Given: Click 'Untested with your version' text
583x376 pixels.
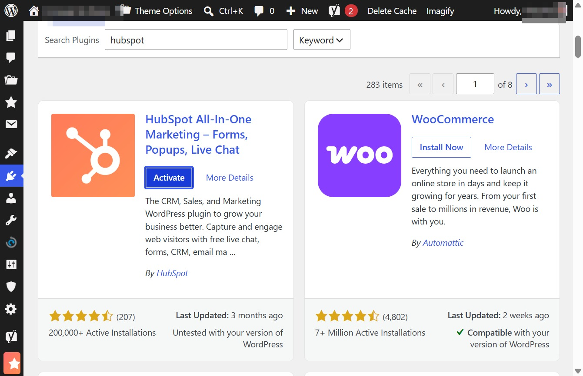Looking at the screenshot, I should [x=228, y=338].
